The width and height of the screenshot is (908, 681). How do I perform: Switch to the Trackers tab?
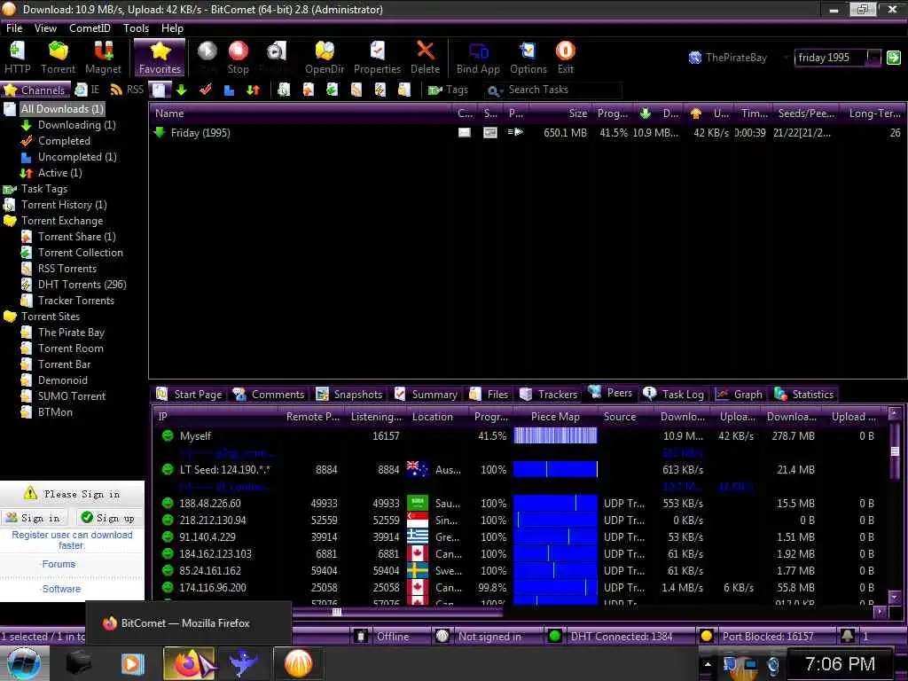point(549,395)
